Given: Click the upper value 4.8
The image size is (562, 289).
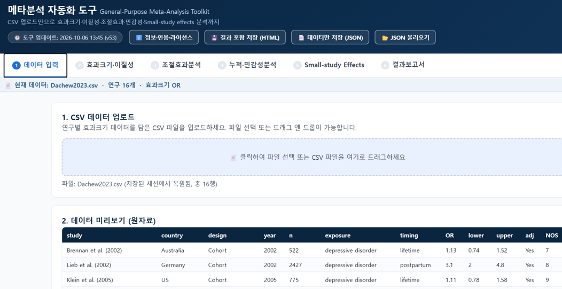Looking at the screenshot, I should click(x=501, y=265).
